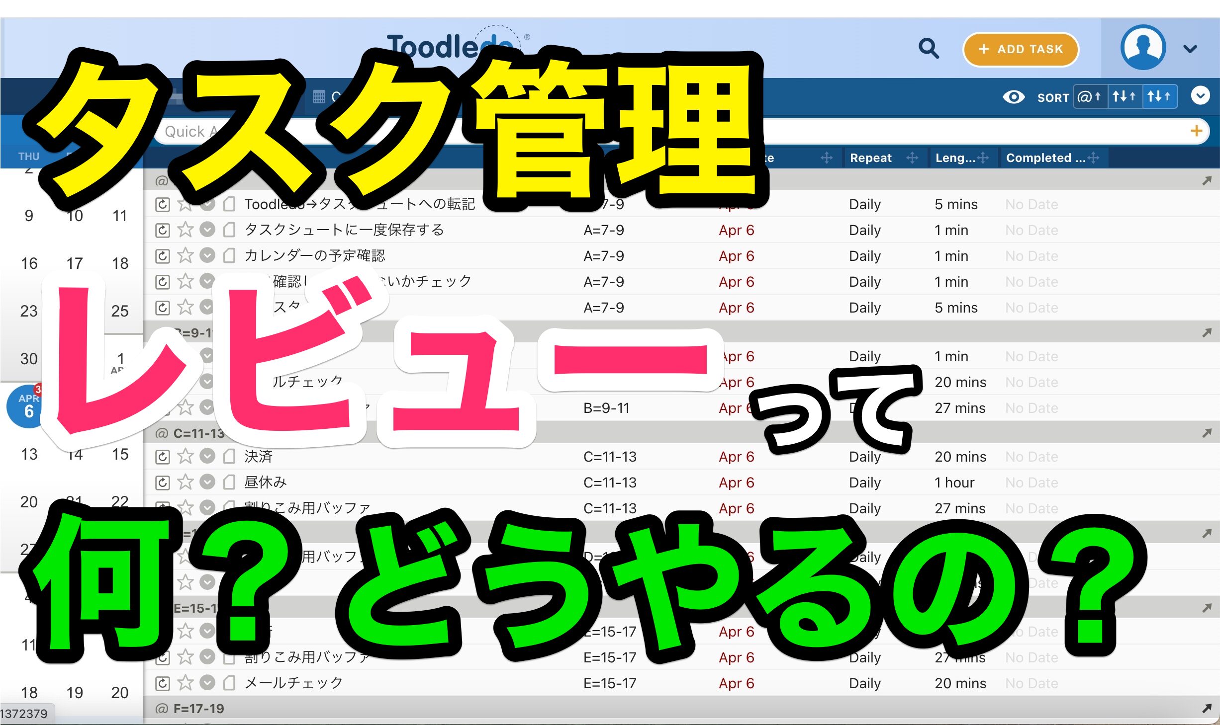
Task: Star the タスクシュートに一度保存する task
Action: pos(186,230)
